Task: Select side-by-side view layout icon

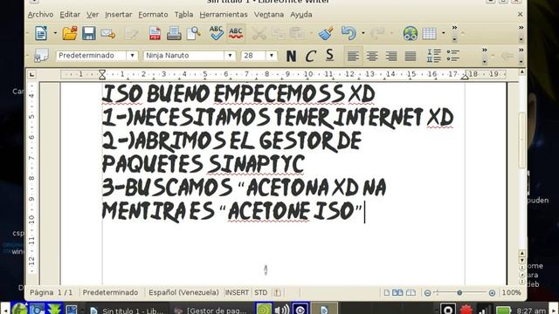Action: pyautogui.click(x=397, y=293)
